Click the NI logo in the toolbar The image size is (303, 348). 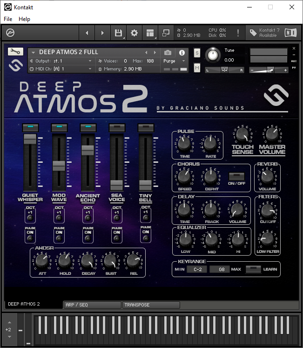(x=290, y=33)
